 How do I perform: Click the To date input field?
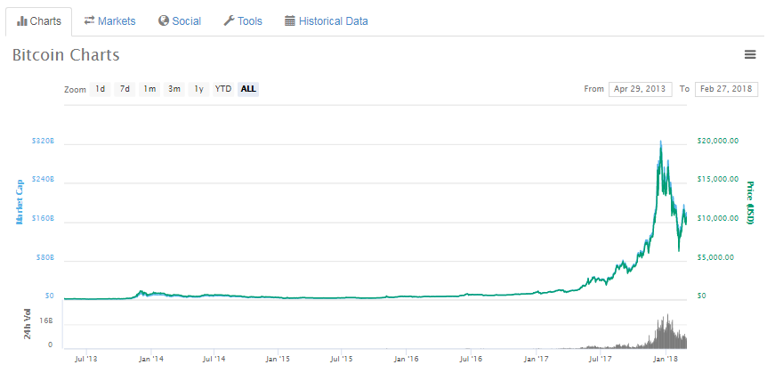(727, 89)
